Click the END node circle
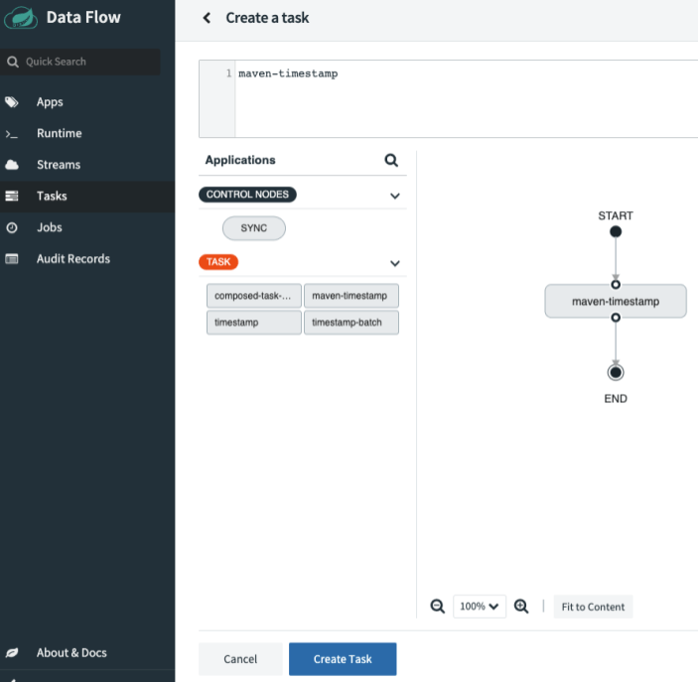The height and width of the screenshot is (682, 698). pos(616,372)
